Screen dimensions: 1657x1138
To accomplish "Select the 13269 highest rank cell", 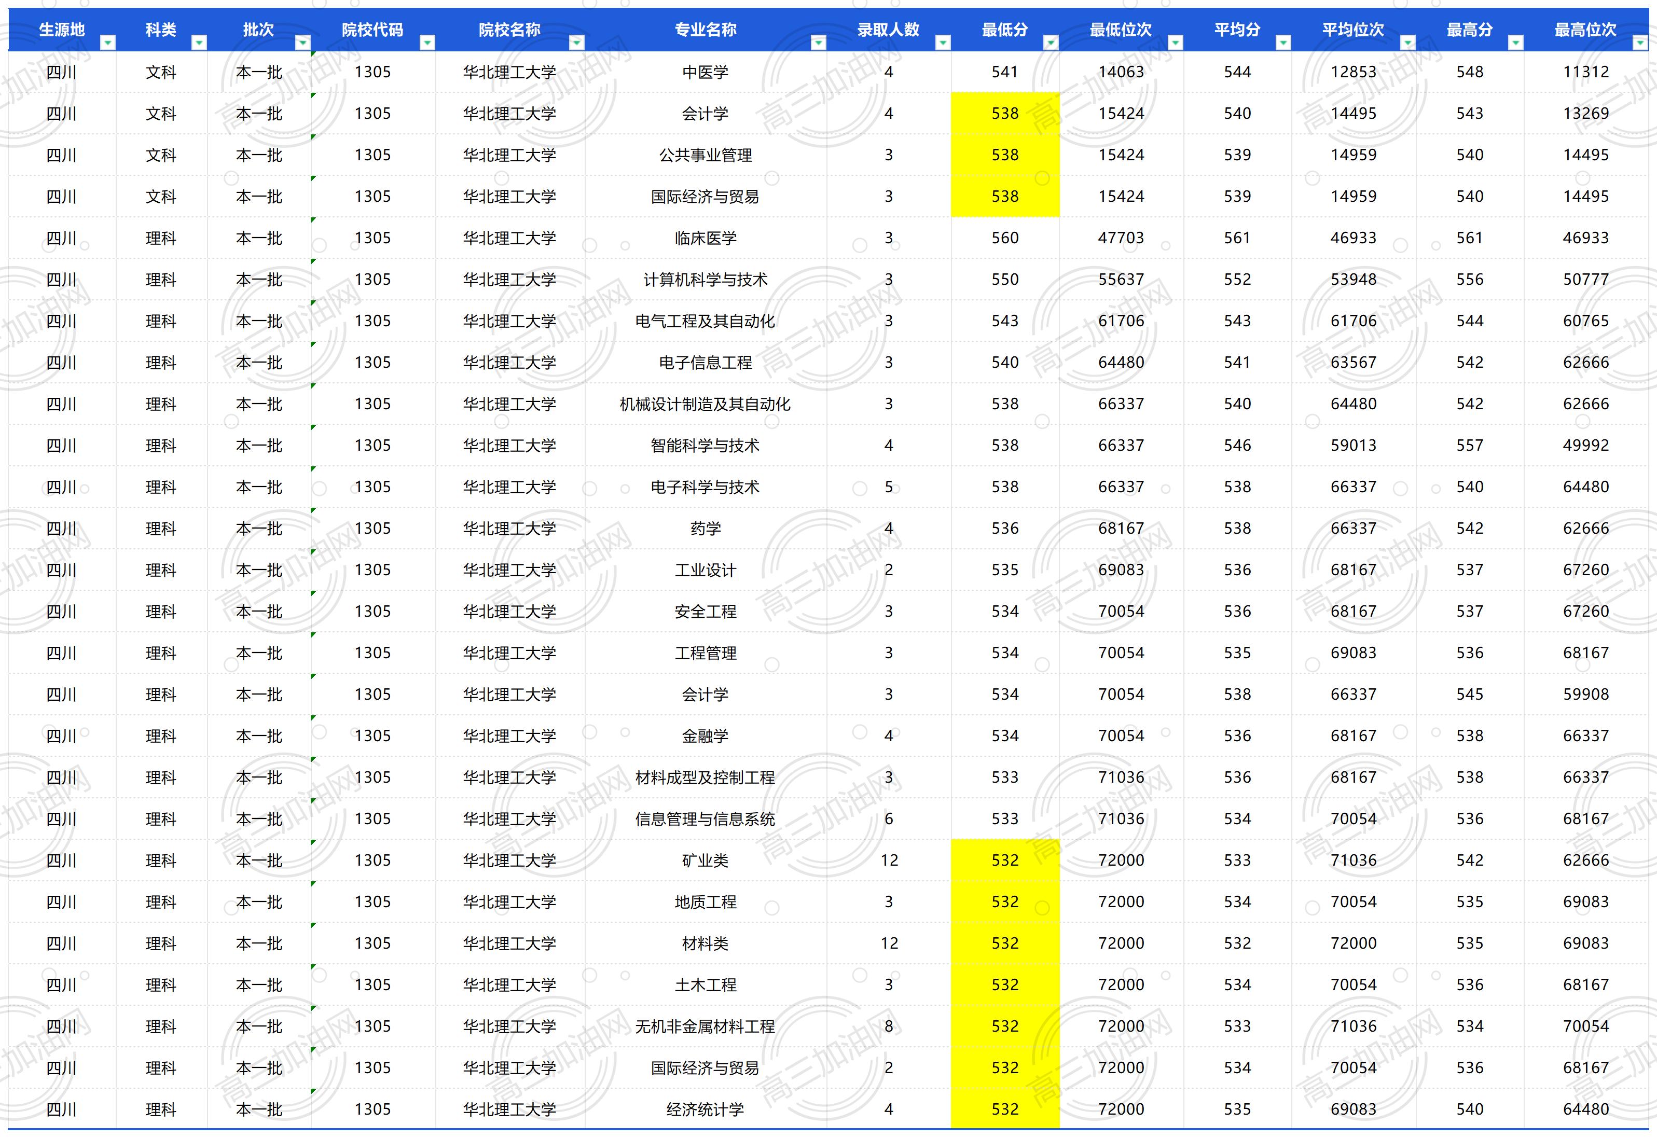I will click(1586, 114).
